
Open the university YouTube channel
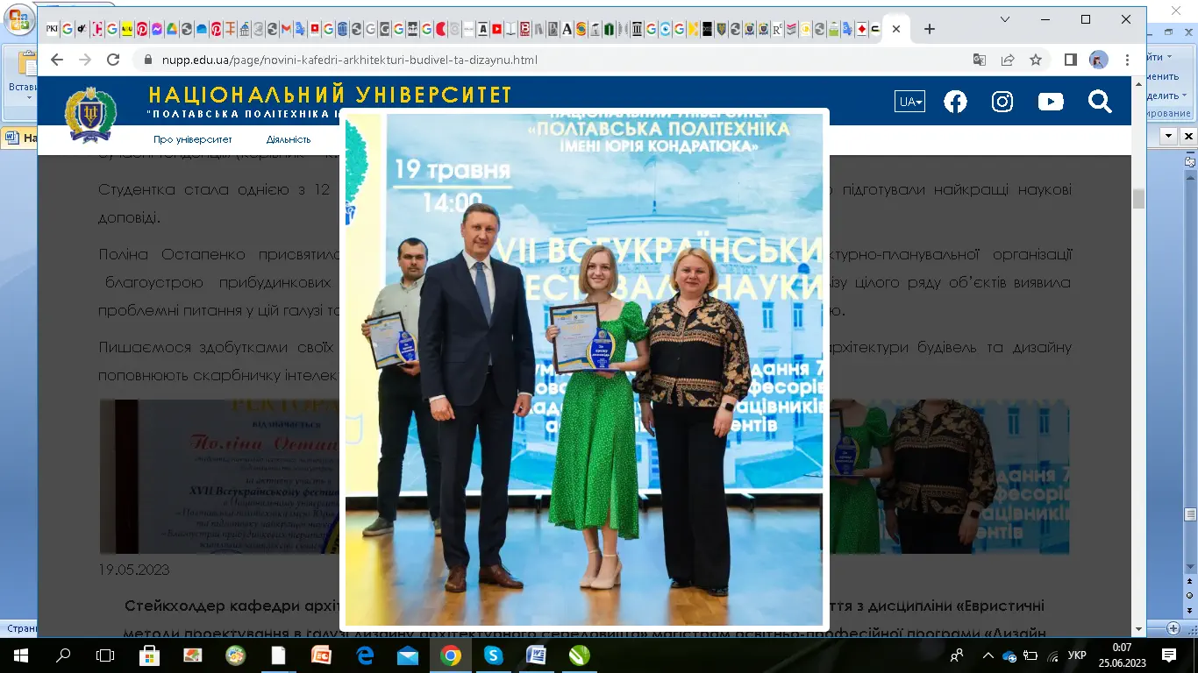pyautogui.click(x=1051, y=102)
